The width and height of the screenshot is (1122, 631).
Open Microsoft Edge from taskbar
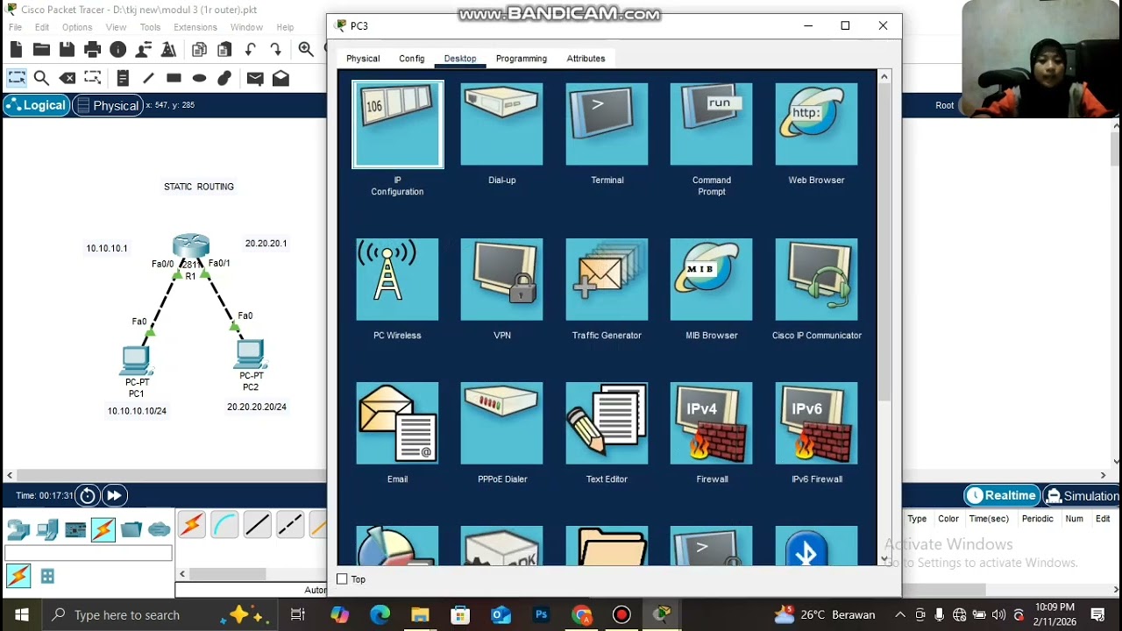click(x=380, y=615)
